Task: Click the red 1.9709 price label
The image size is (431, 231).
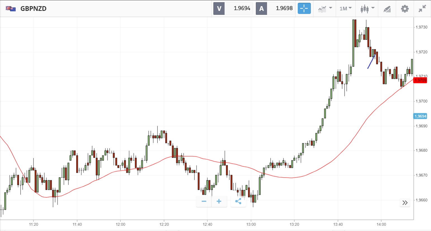Action: pos(420,80)
